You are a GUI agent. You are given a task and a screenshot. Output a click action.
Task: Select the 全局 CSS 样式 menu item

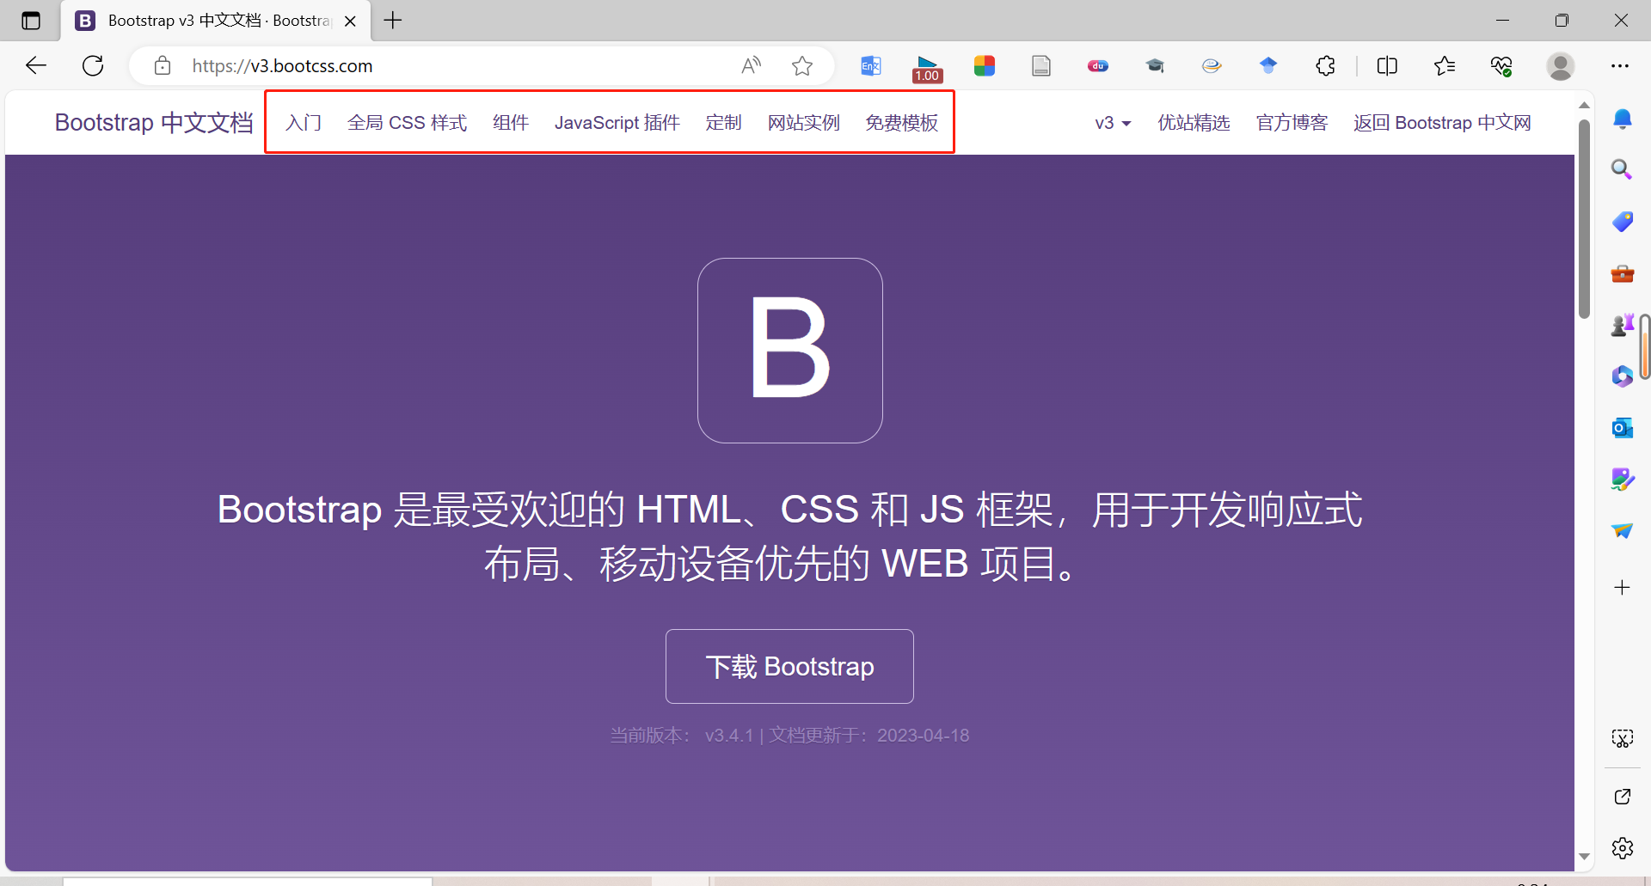407,122
